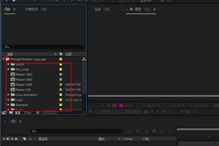
Task: Click the label tag column header icon
Action: (61, 54)
